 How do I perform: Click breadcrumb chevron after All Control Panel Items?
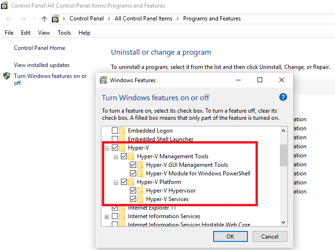(x=177, y=19)
